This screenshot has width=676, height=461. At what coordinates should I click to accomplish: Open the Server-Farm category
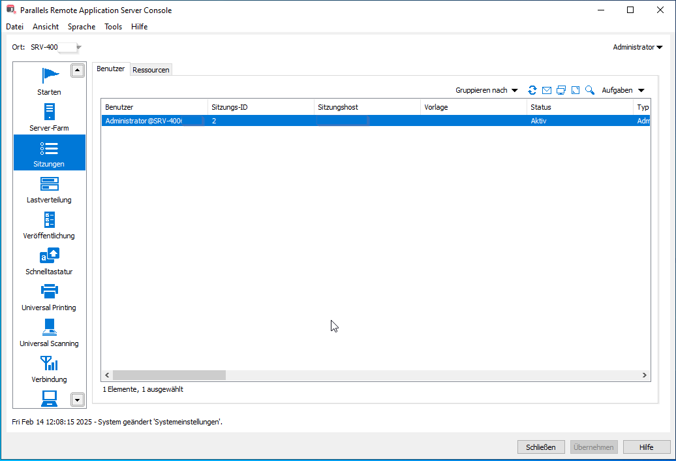49,117
